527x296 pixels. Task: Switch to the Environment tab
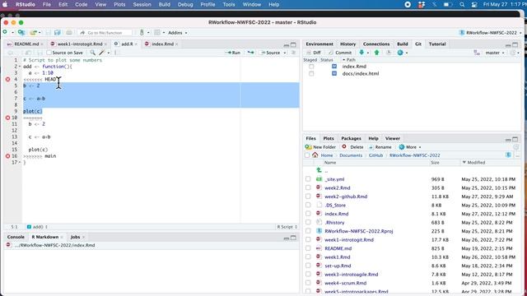pos(319,44)
